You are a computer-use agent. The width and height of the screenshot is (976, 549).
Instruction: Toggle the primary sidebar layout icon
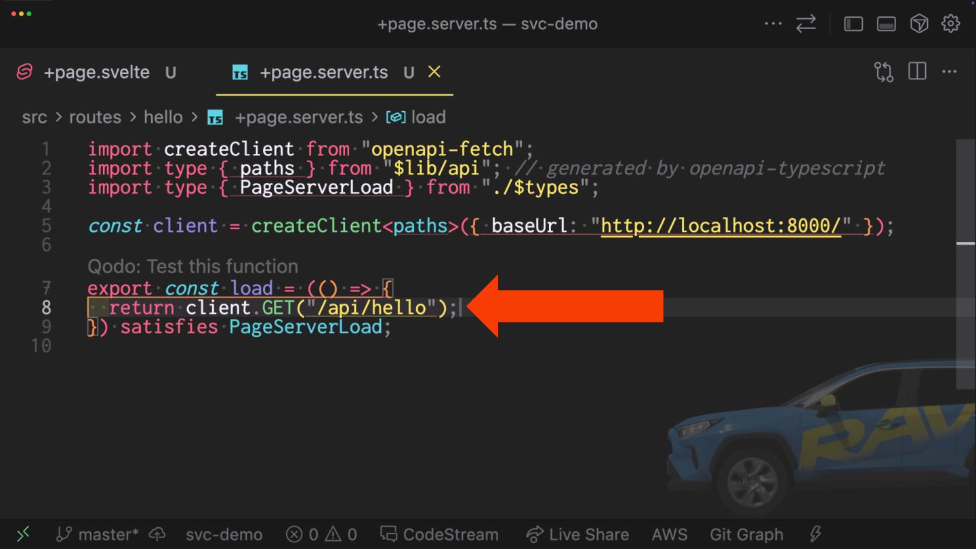pyautogui.click(x=853, y=24)
